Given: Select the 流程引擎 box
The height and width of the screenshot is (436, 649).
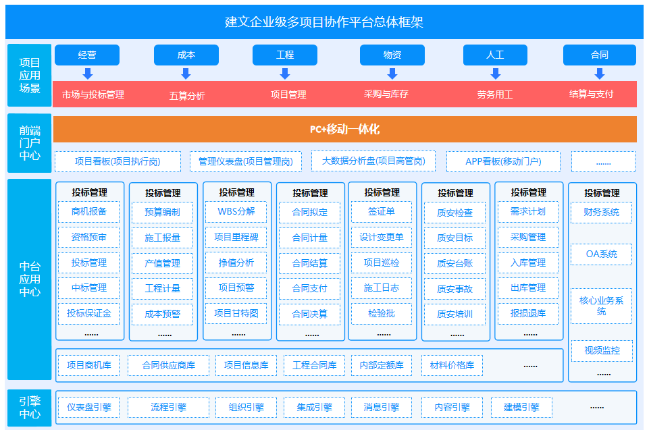Looking at the screenshot, I should click(168, 408).
